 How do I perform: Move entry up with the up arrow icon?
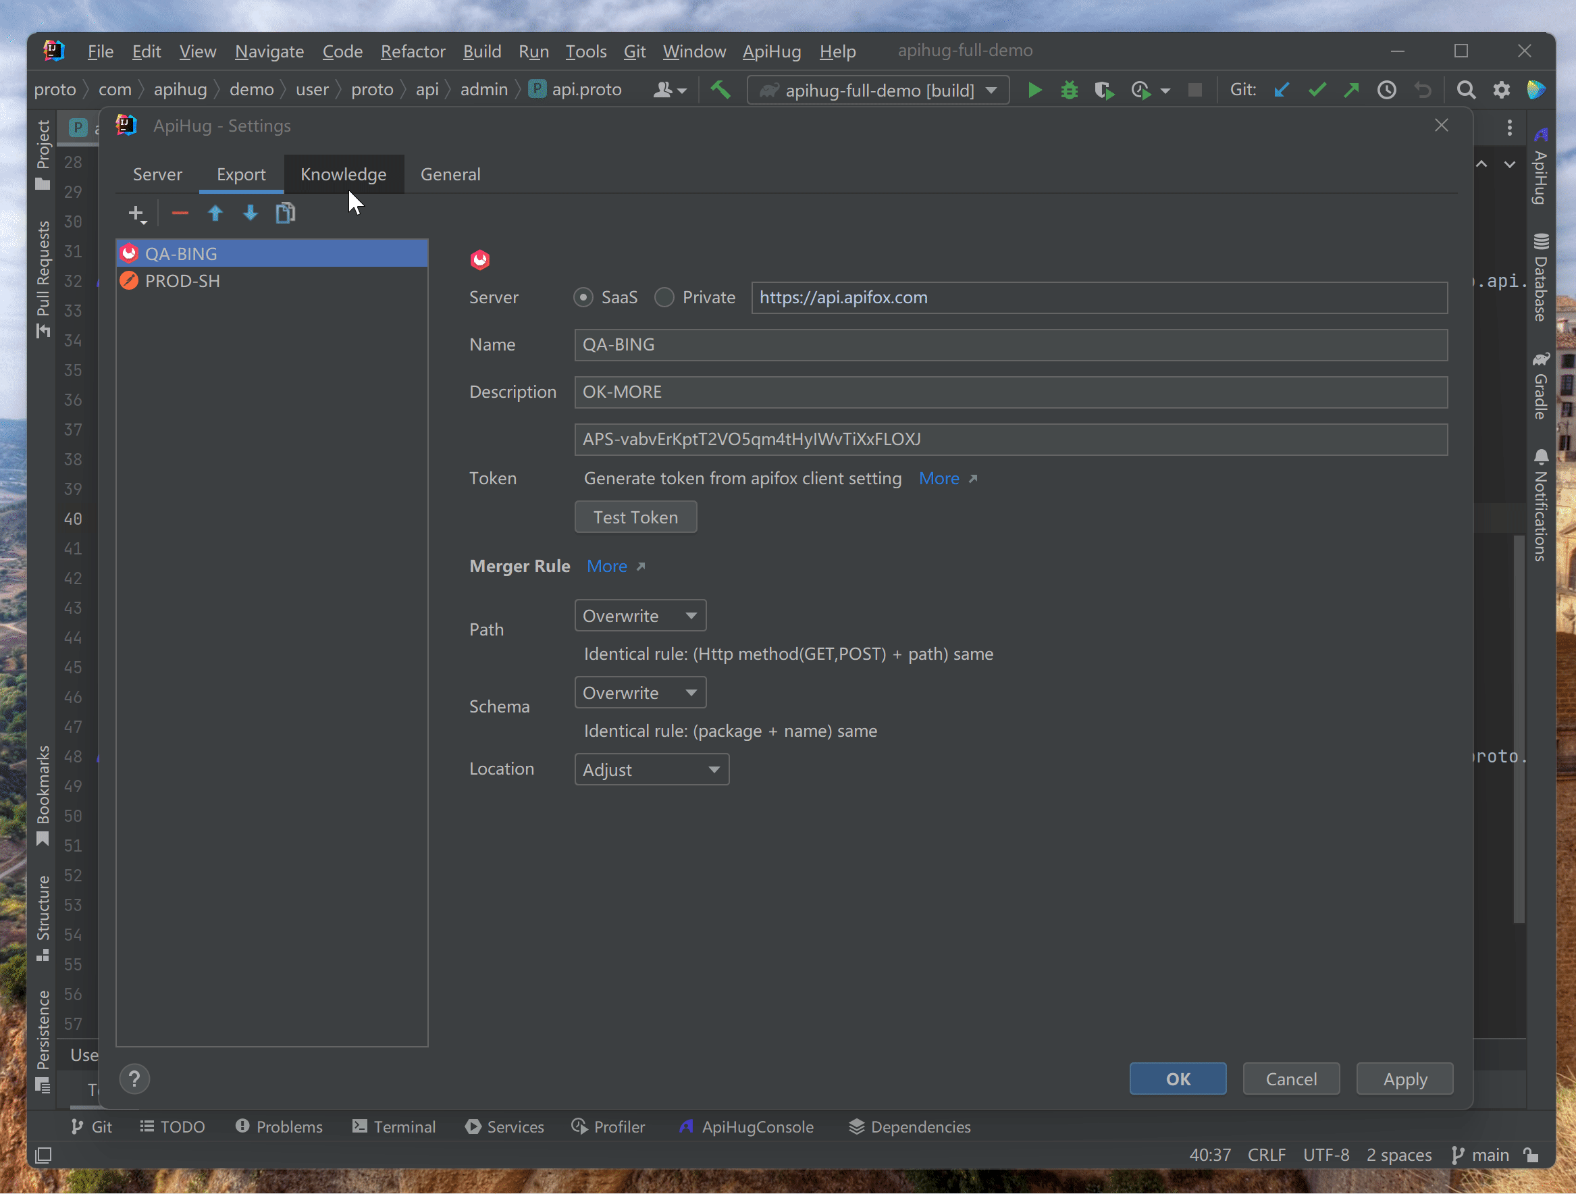coord(215,213)
